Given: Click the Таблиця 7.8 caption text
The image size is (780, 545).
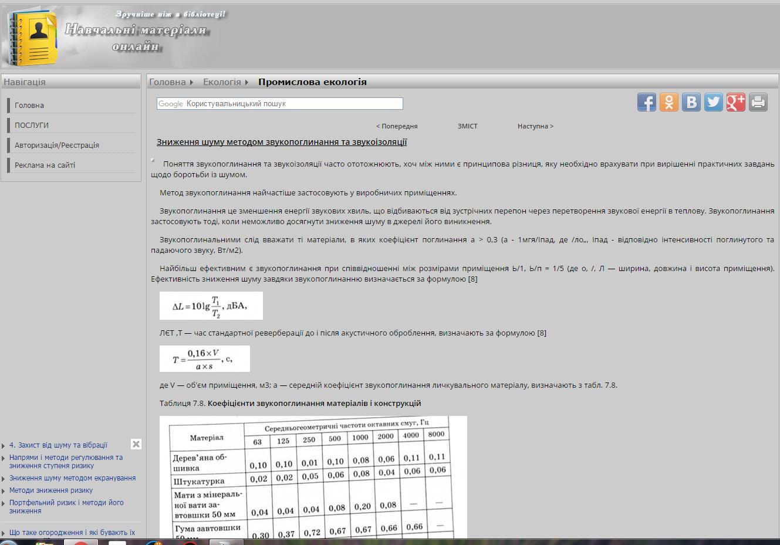Looking at the screenshot, I should tap(291, 403).
